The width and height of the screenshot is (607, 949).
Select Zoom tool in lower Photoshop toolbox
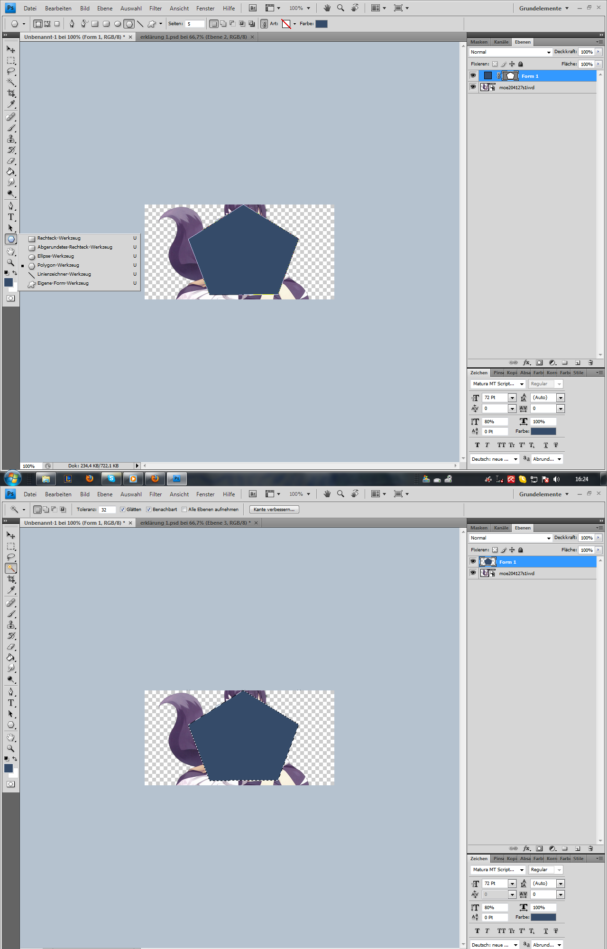coord(11,748)
